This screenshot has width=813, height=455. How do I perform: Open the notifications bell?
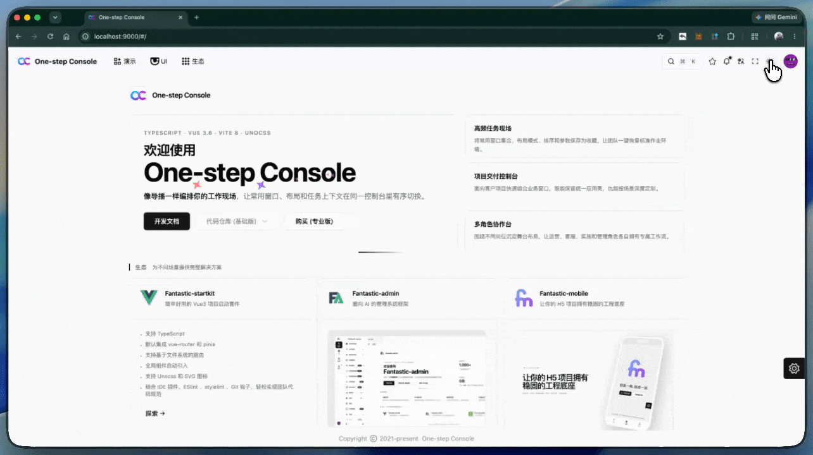[x=727, y=61]
